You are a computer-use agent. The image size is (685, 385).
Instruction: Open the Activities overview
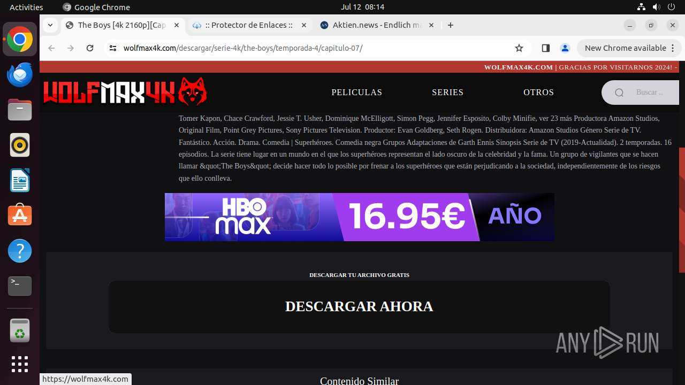tap(26, 7)
